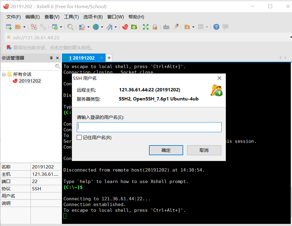The height and width of the screenshot is (226, 292).
Task: Open the 文件(F) menu
Action: tap(13, 17)
